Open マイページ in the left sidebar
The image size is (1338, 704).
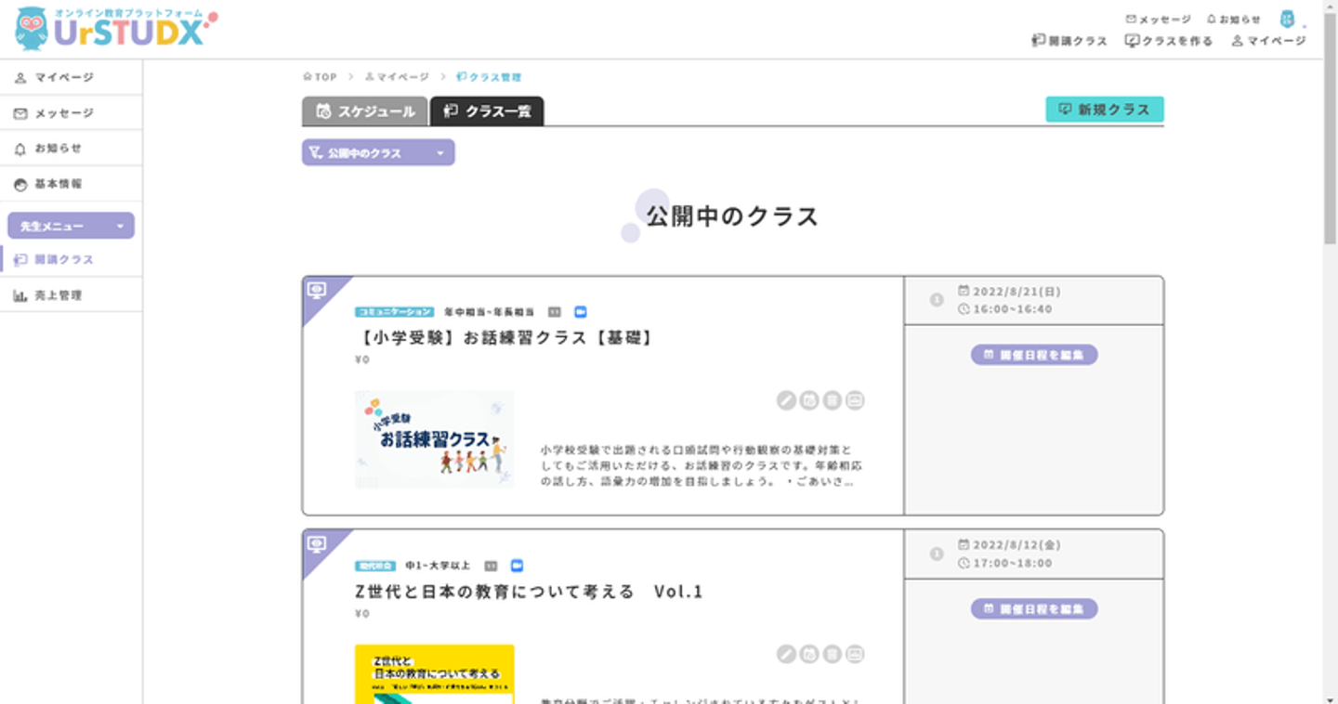[71, 78]
